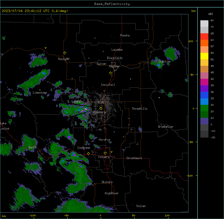Select the red 65-60 dBZ legend swatch
This screenshot has height=219, width=224.
204,37
